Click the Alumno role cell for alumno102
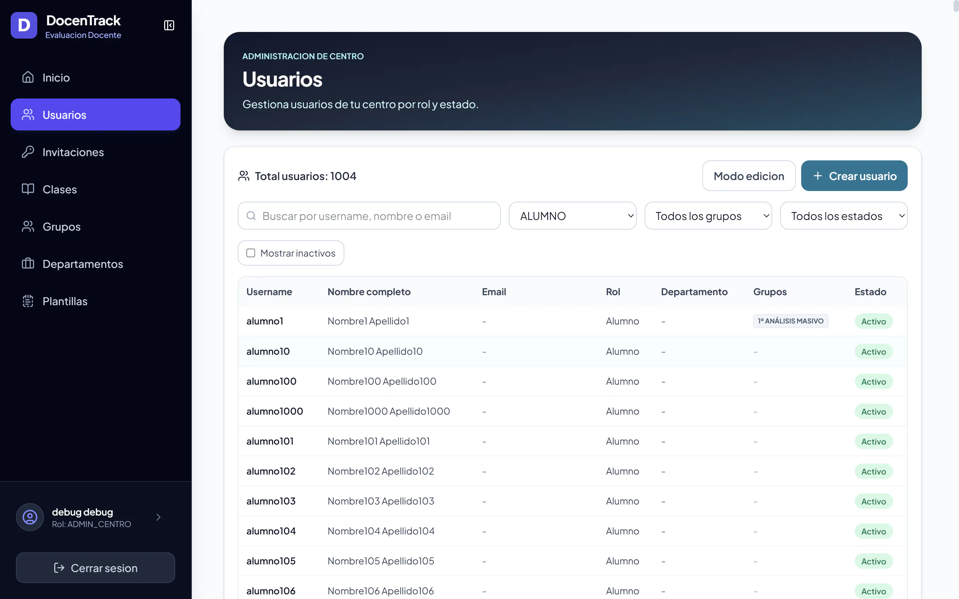 622,471
